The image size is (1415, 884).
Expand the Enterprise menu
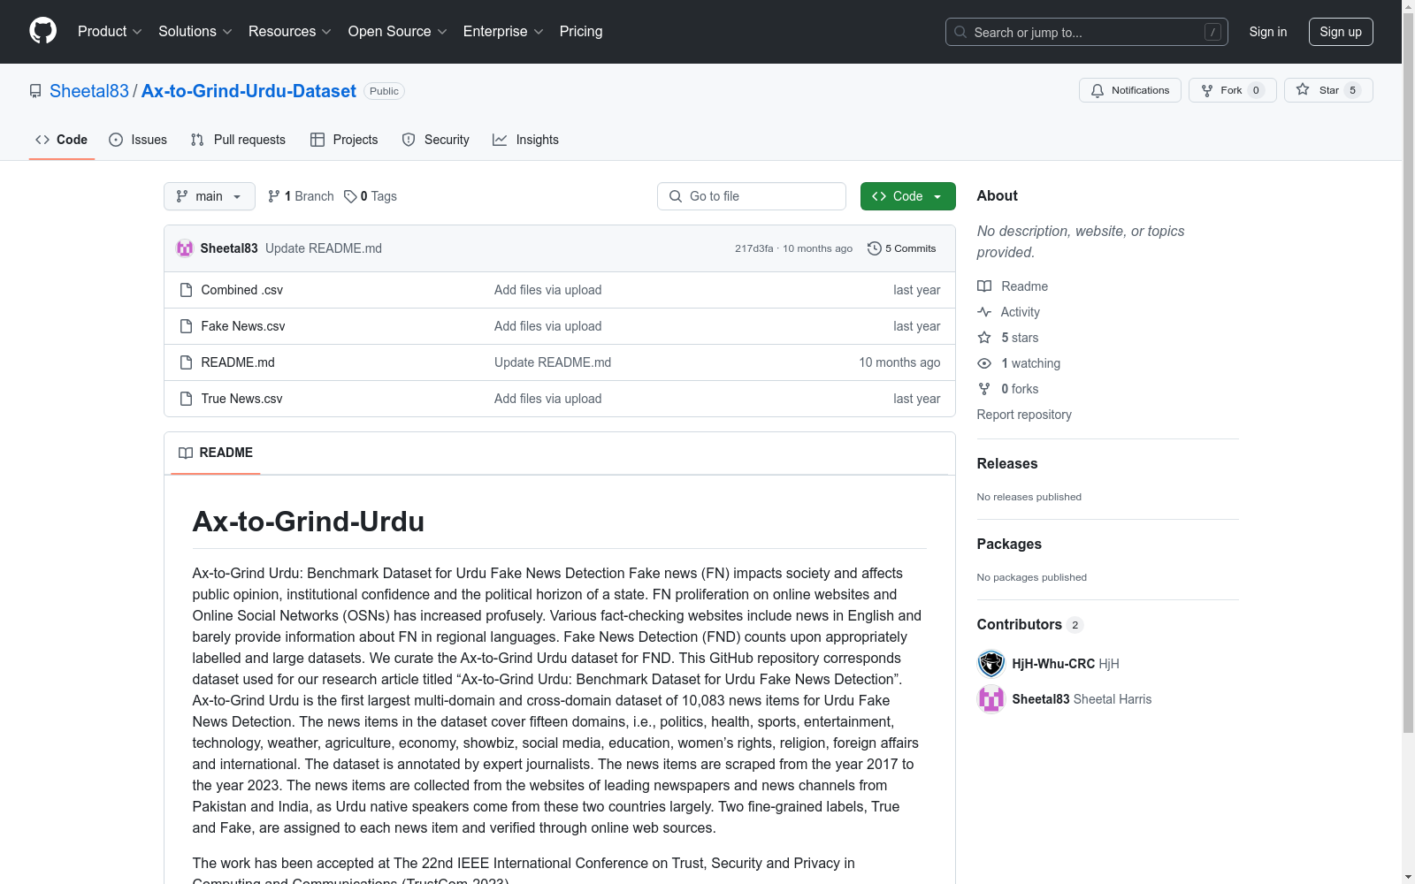(x=503, y=32)
